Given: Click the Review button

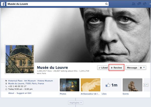Looking at the screenshot, I should point(116,68).
